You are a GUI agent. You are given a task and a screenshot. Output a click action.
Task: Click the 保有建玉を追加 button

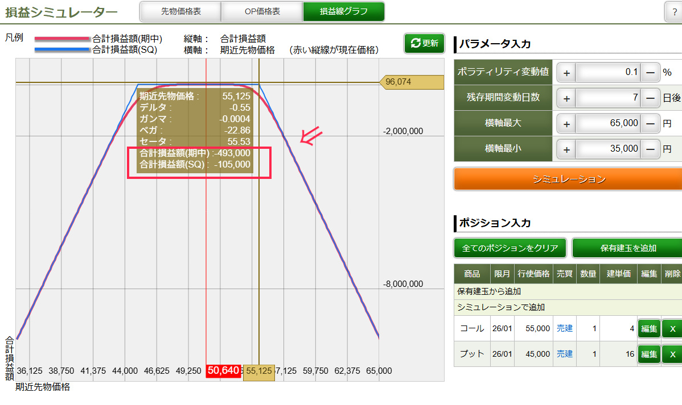pos(628,248)
